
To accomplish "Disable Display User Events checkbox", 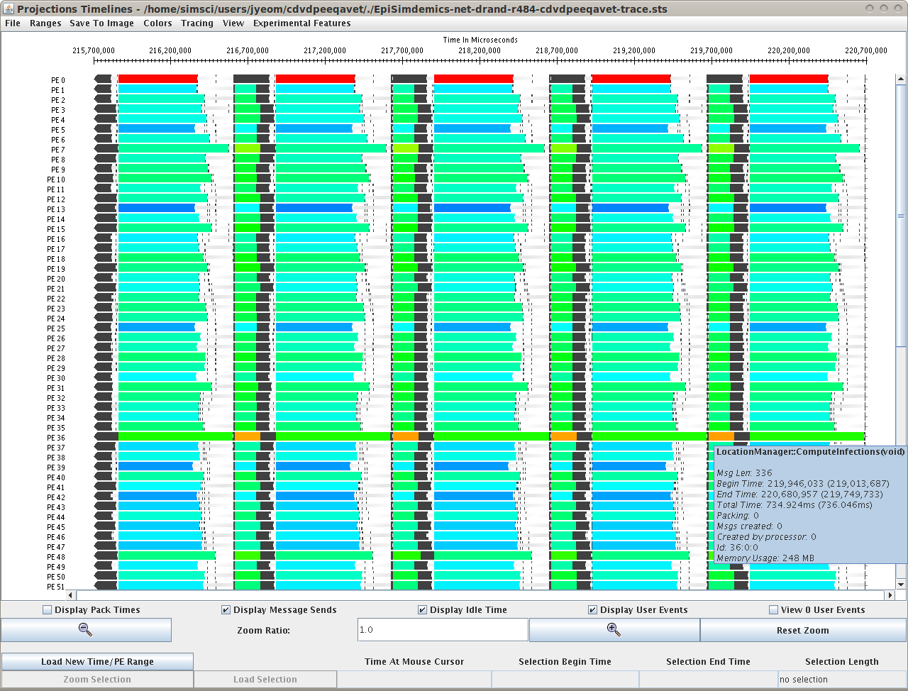I will pyautogui.click(x=593, y=610).
